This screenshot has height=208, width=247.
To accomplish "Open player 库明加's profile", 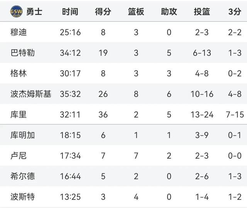I will [x=22, y=135].
